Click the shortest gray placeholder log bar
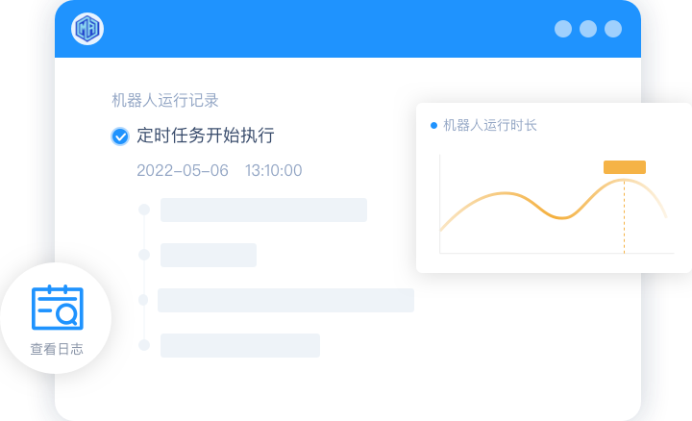Image resolution: width=692 pixels, height=421 pixels. click(x=209, y=255)
